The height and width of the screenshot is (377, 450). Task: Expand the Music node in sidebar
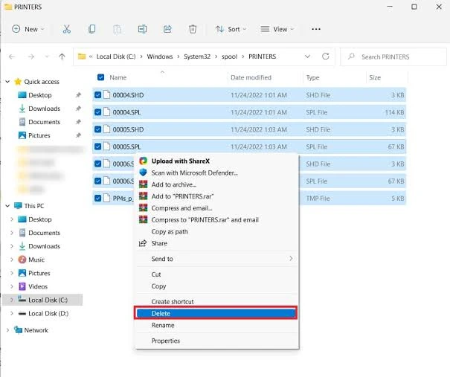12,260
